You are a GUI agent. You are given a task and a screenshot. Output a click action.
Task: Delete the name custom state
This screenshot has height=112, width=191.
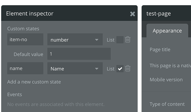click(x=128, y=68)
